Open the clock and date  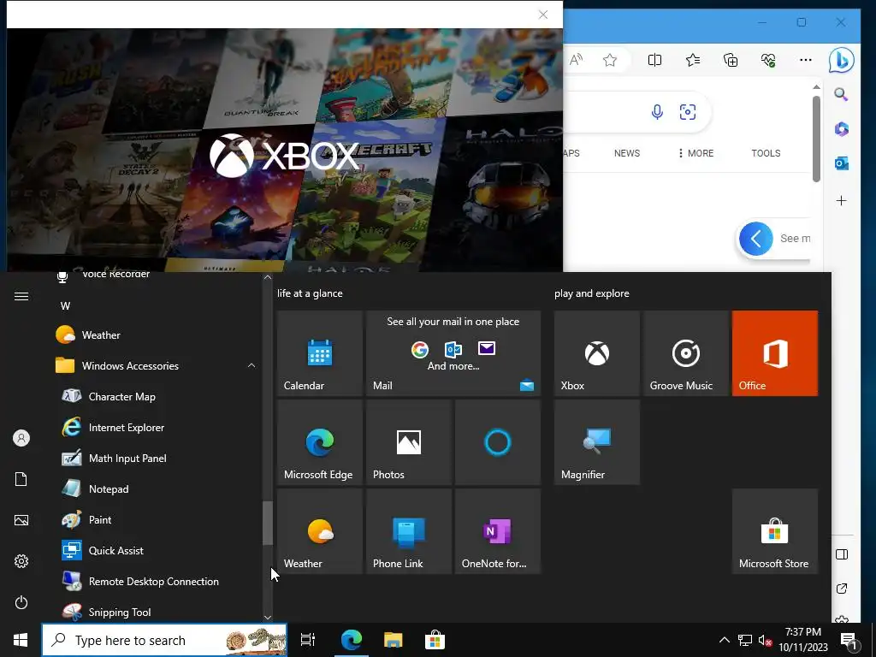(x=803, y=640)
